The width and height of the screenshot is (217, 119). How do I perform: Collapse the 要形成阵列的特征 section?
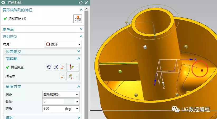(81, 10)
